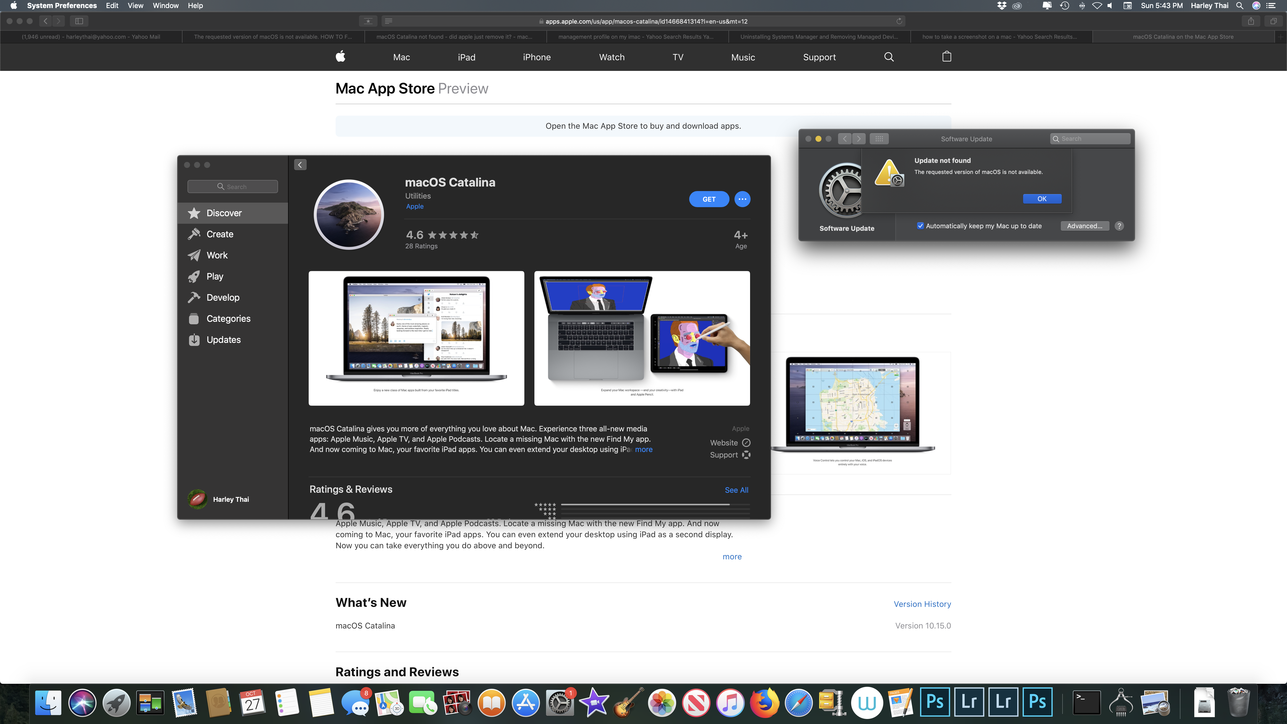Click the search magnifier in Apple nav bar
Screen dimensions: 1287x724
coord(889,57)
